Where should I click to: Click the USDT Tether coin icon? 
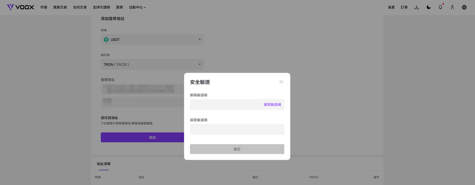106,40
